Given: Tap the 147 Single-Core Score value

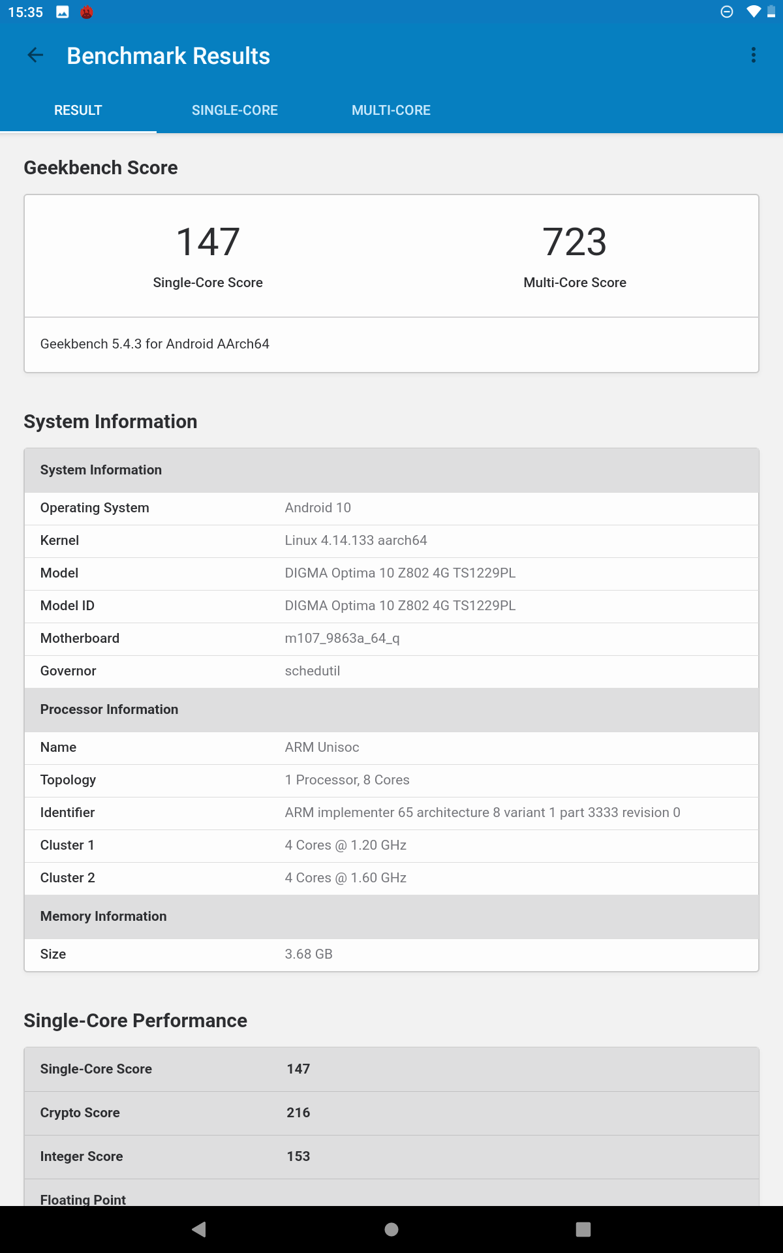Looking at the screenshot, I should click(x=208, y=241).
